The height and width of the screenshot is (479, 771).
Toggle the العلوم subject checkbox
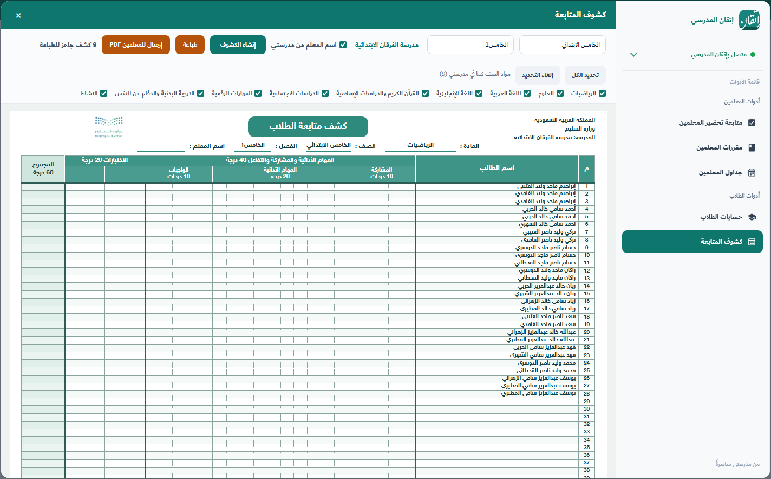pyautogui.click(x=560, y=94)
